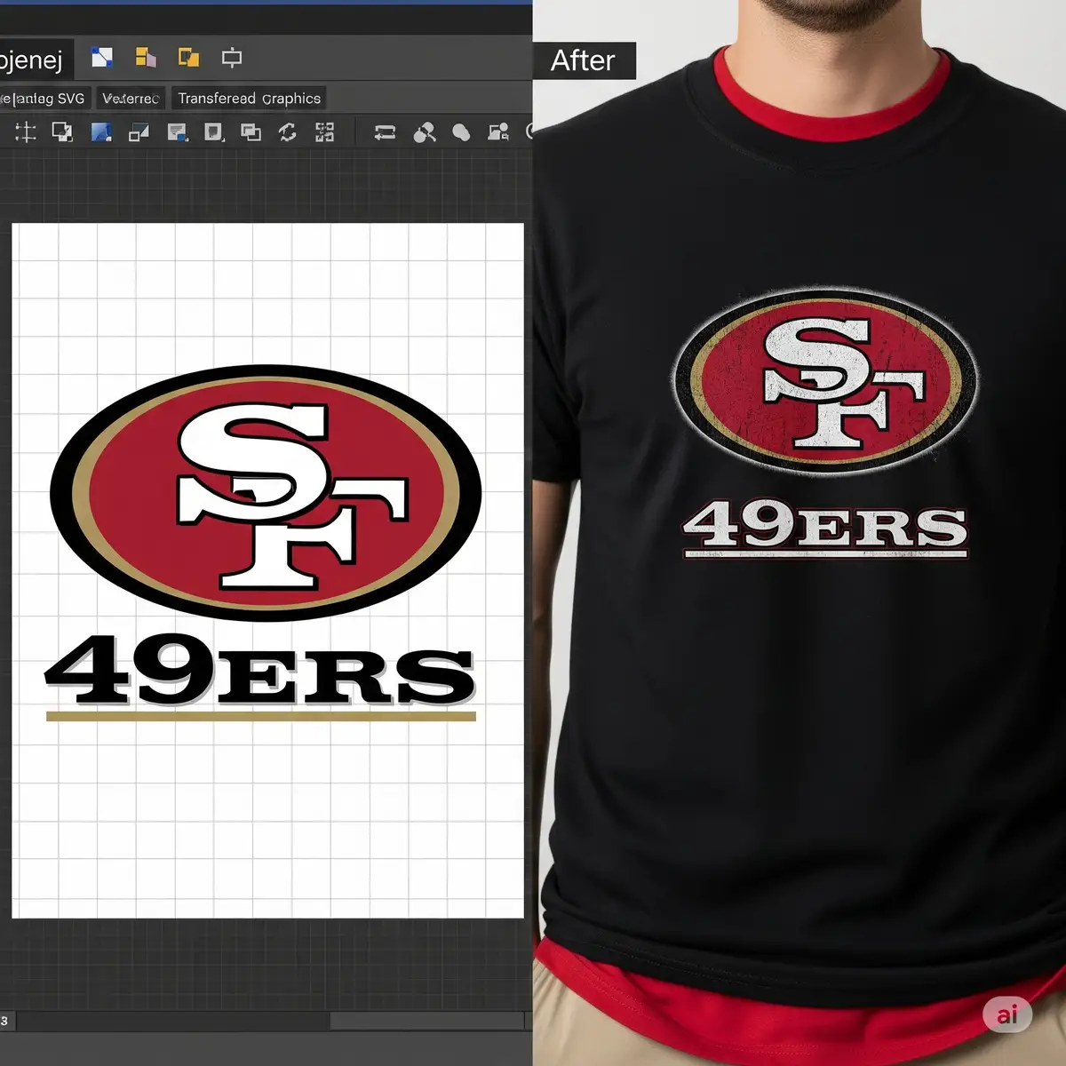Click the document icon with blue corner square
1066x1066 pixels.
click(x=178, y=132)
